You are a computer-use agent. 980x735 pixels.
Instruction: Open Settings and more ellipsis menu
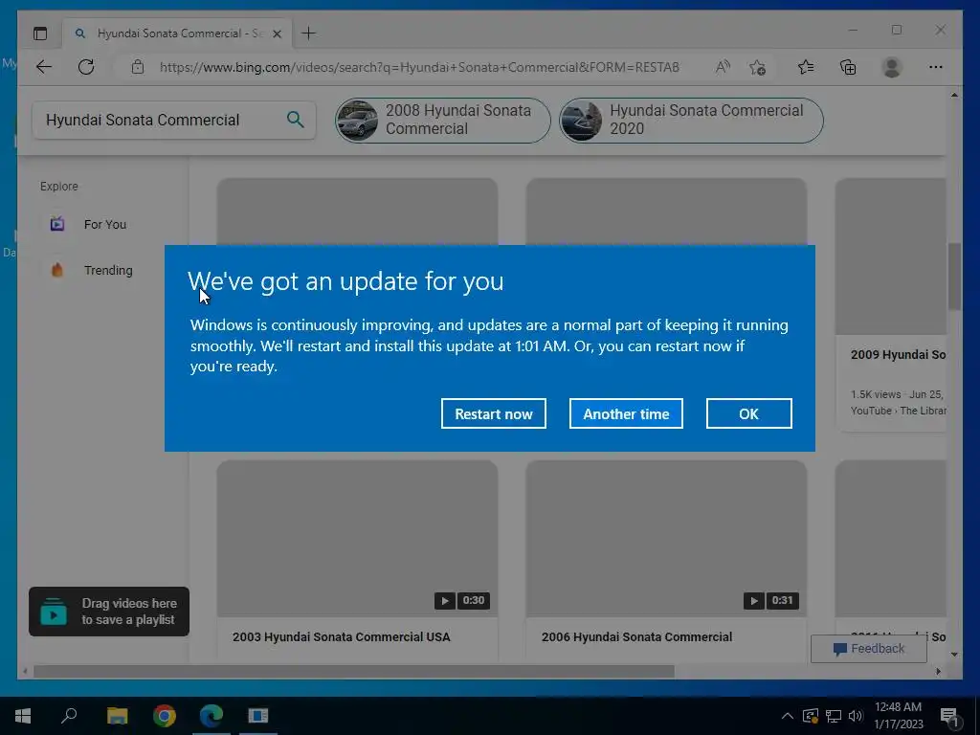click(936, 67)
